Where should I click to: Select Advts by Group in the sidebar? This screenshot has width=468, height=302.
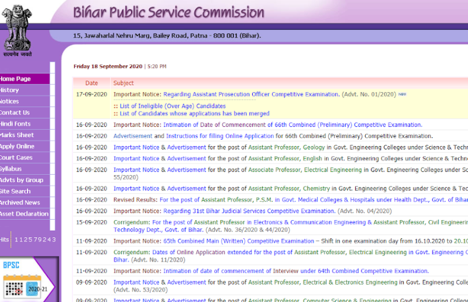(22, 180)
